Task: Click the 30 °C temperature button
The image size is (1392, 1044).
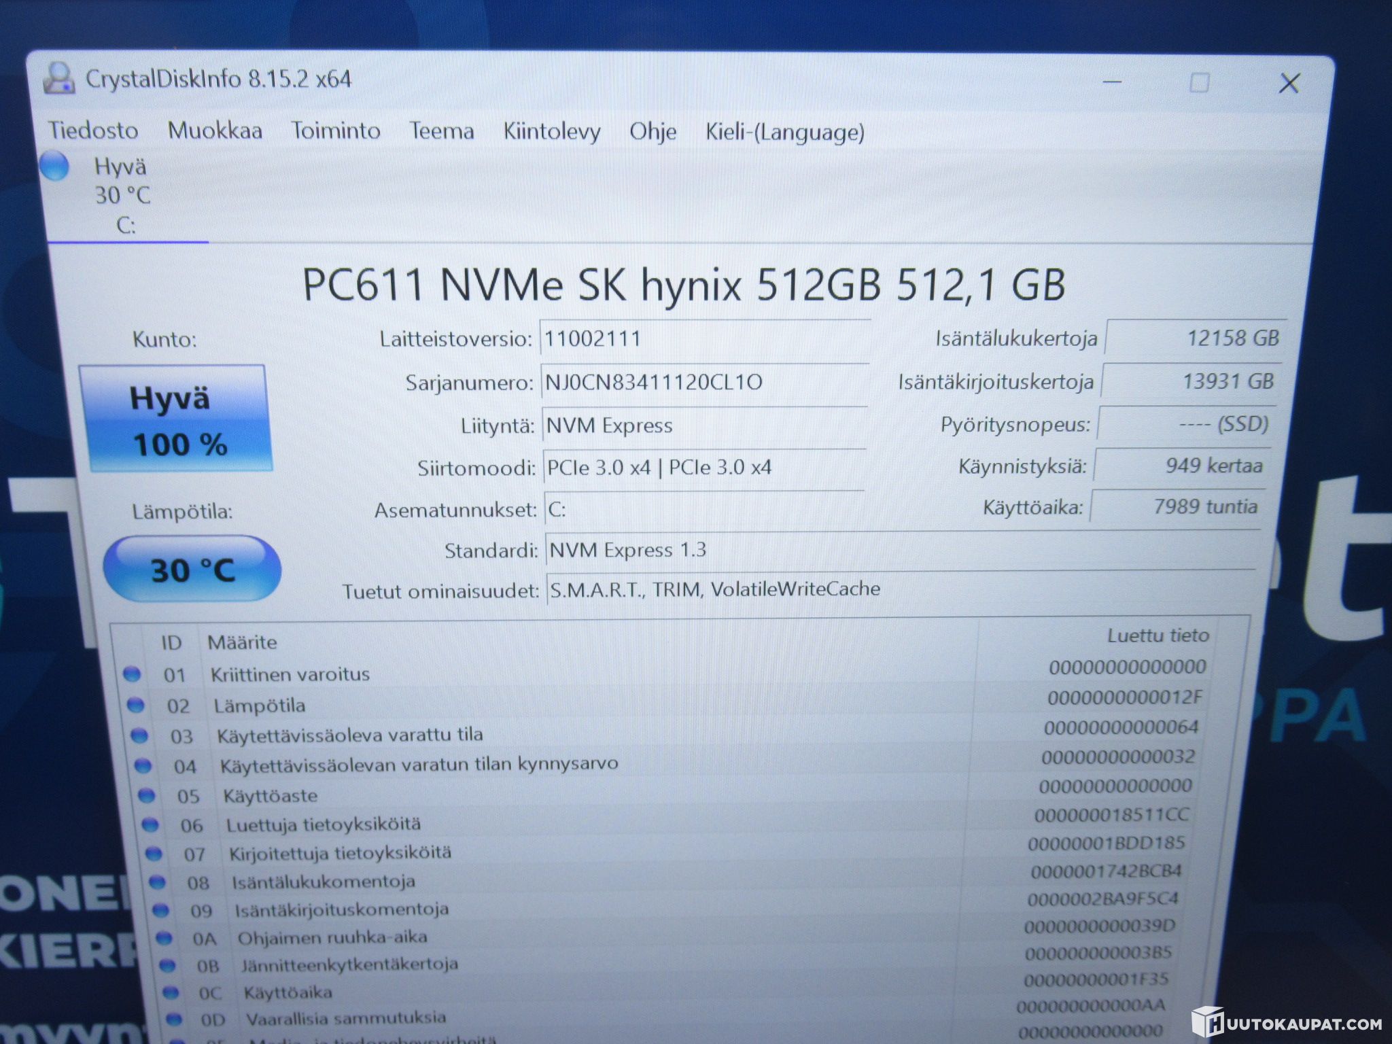Action: [x=192, y=569]
